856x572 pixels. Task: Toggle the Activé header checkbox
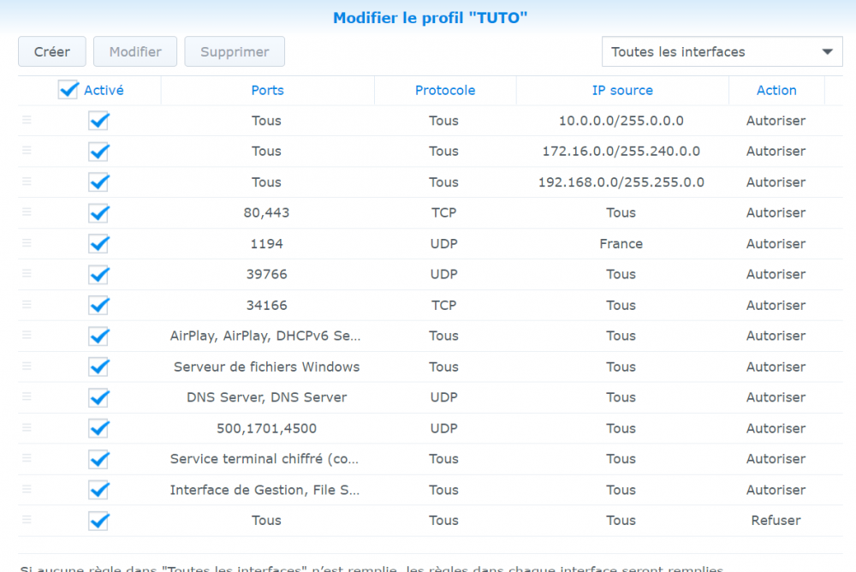[x=68, y=90]
